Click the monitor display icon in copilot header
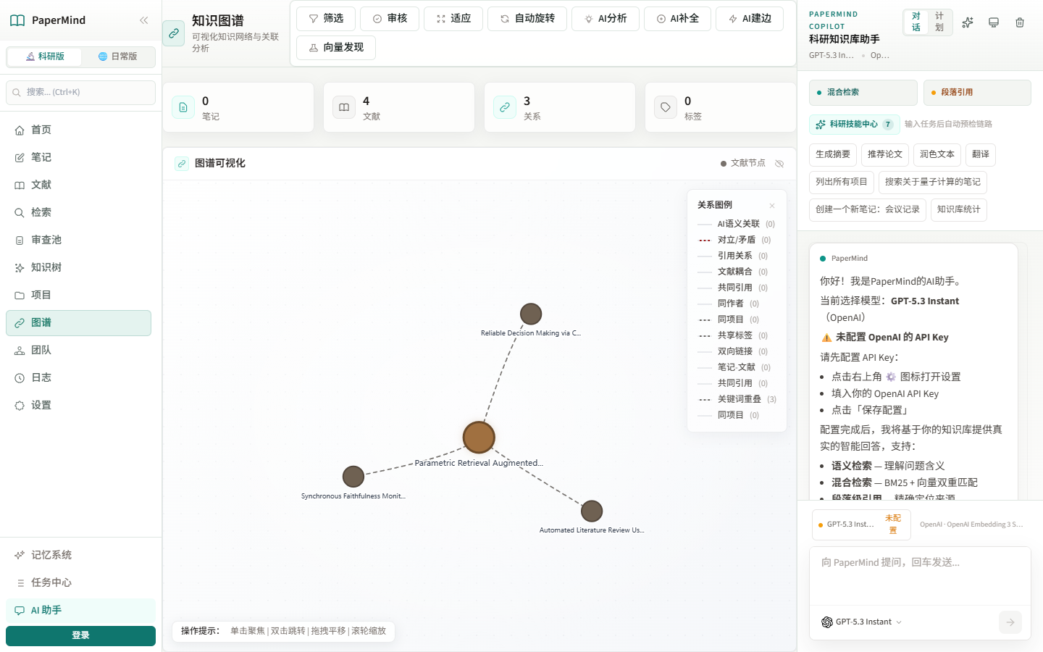Image resolution: width=1043 pixels, height=652 pixels. click(994, 22)
